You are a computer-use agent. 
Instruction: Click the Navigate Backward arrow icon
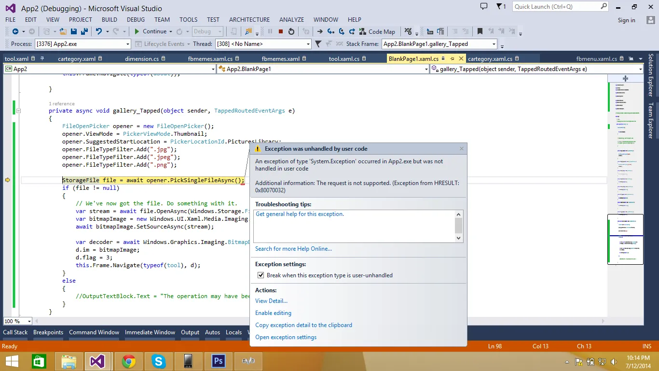[x=15, y=31]
